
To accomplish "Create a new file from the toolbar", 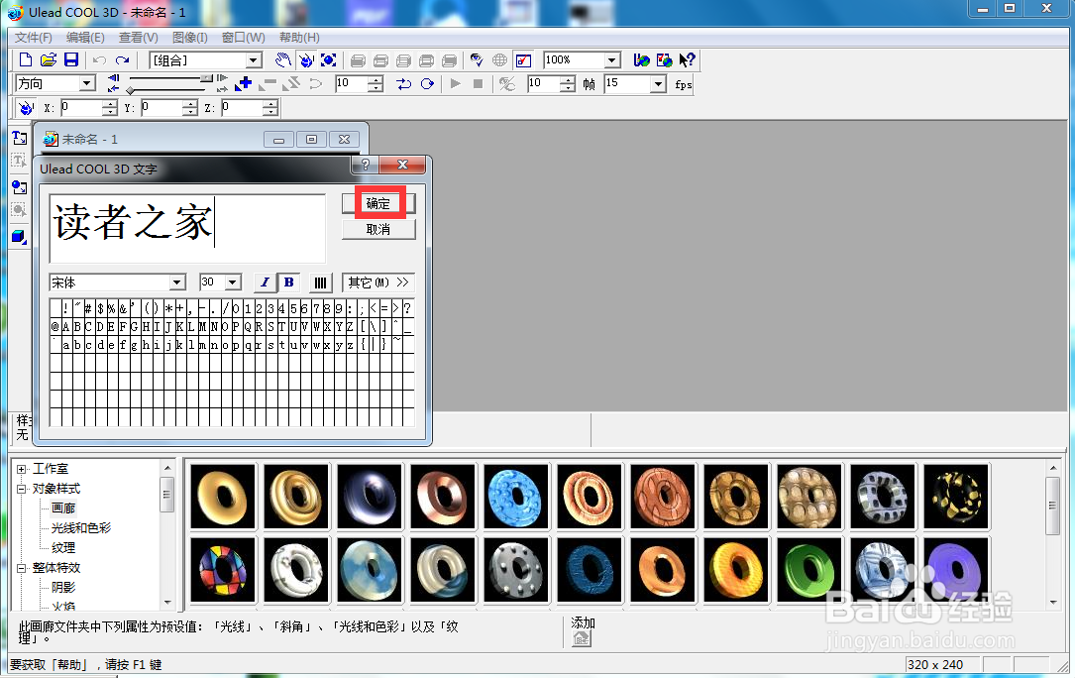I will point(26,60).
